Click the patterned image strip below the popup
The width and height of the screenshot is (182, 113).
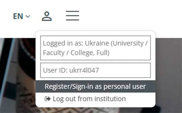point(96,110)
